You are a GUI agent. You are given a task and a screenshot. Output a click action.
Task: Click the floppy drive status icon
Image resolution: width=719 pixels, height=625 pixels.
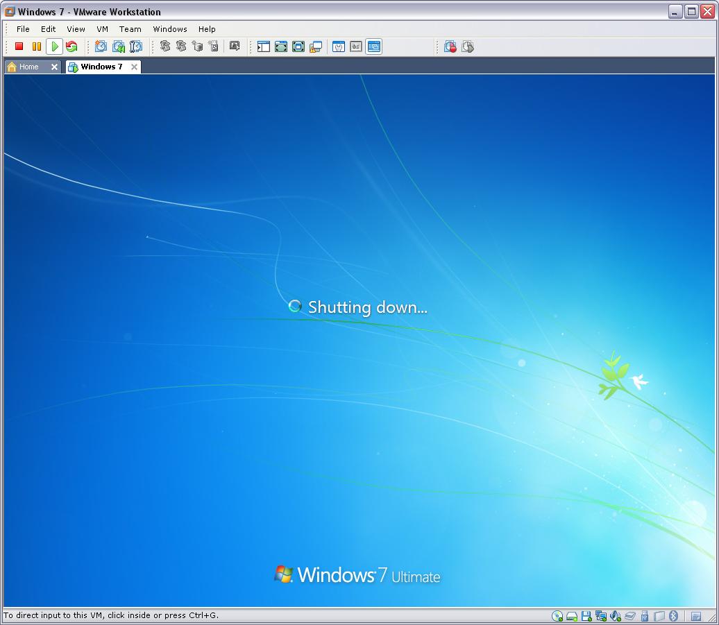tap(586, 616)
